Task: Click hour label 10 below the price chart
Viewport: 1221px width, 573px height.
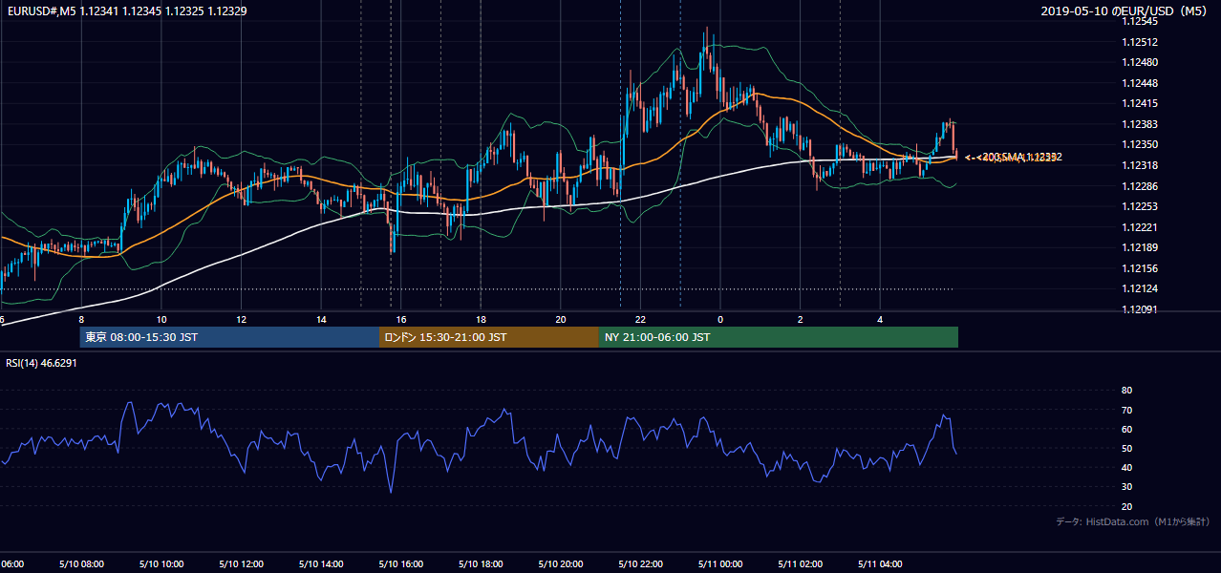Action: pos(161,319)
